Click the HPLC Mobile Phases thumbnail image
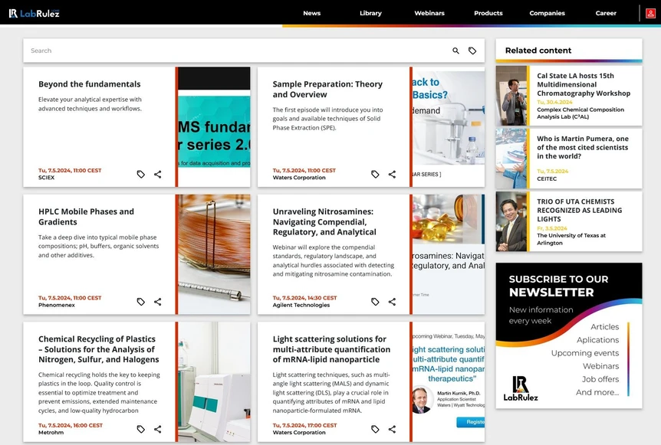Screen dimensions: 661x445 click(x=214, y=254)
